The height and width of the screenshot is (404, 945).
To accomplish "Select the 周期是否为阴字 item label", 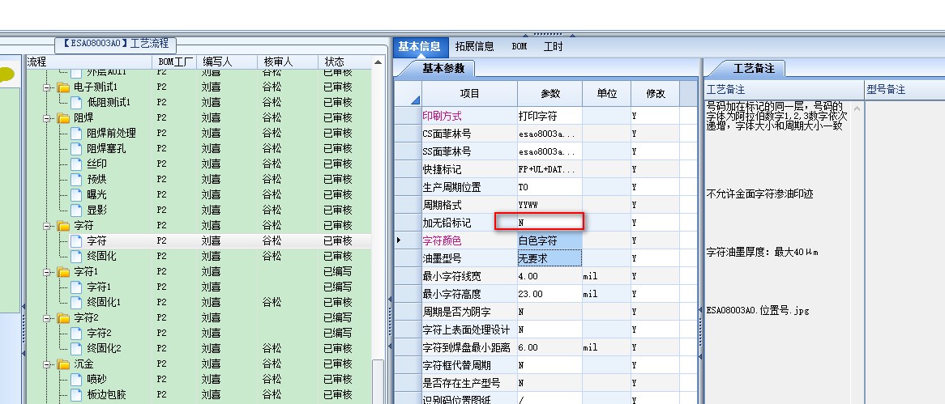I will (457, 312).
